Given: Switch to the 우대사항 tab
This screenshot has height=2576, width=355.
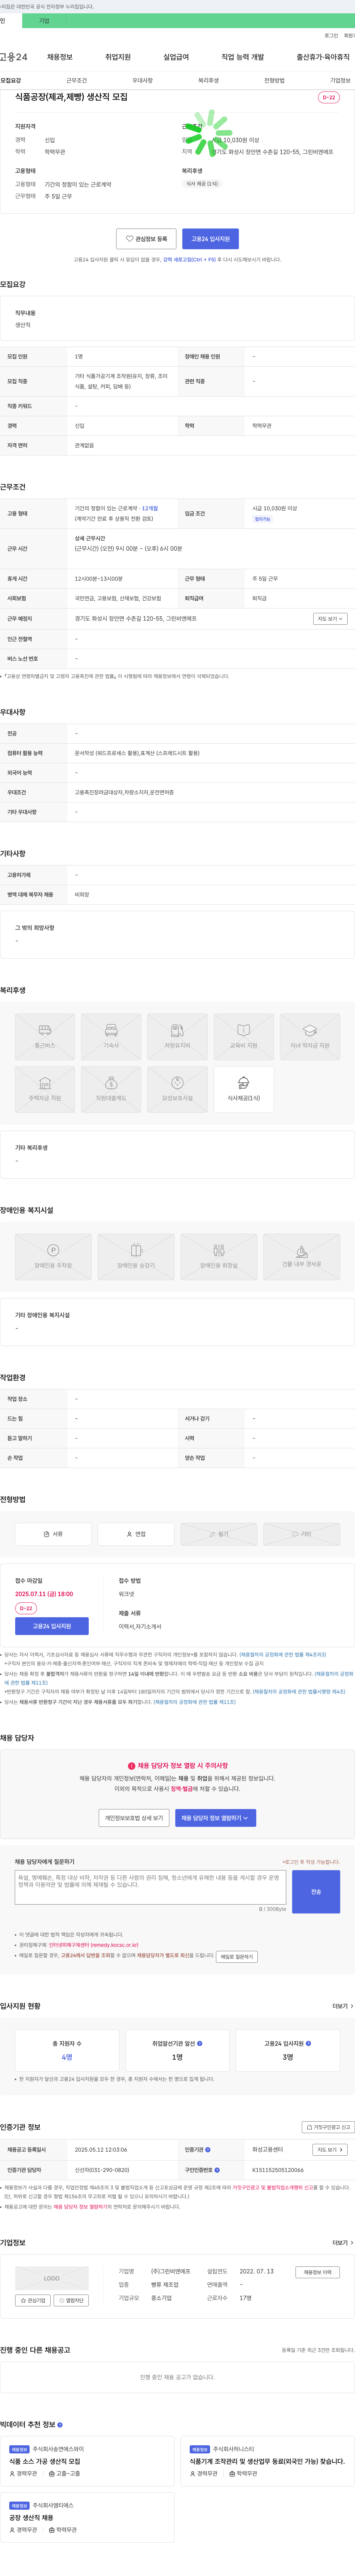Looking at the screenshot, I should point(143,80).
